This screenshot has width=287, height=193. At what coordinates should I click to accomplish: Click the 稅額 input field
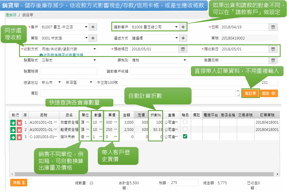[184, 182]
